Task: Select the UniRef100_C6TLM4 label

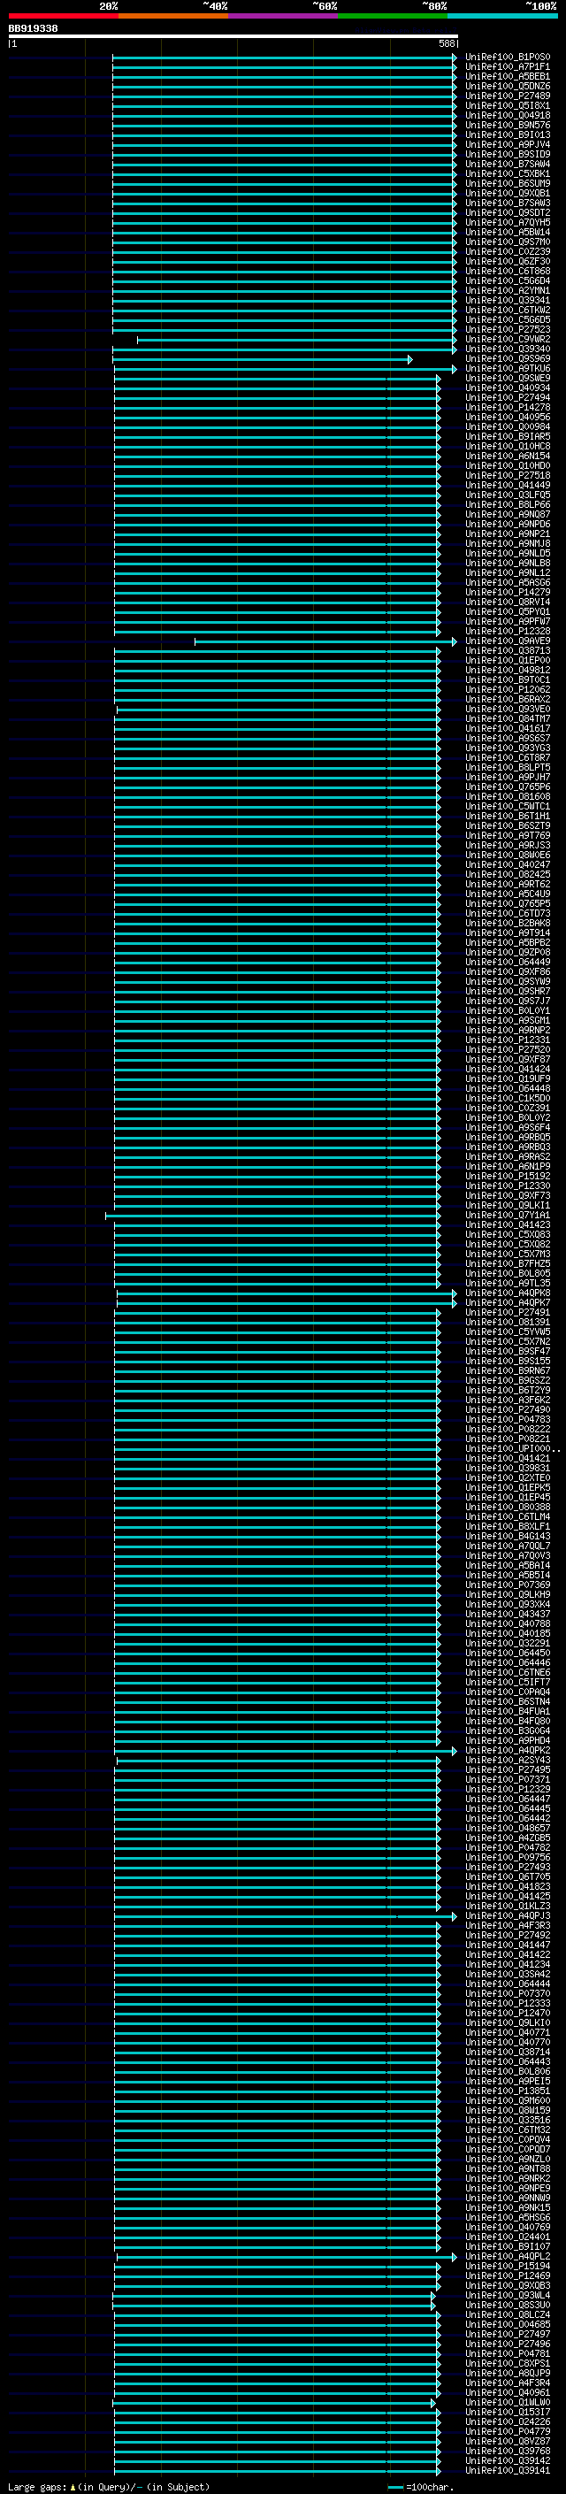Action: pos(507,1516)
